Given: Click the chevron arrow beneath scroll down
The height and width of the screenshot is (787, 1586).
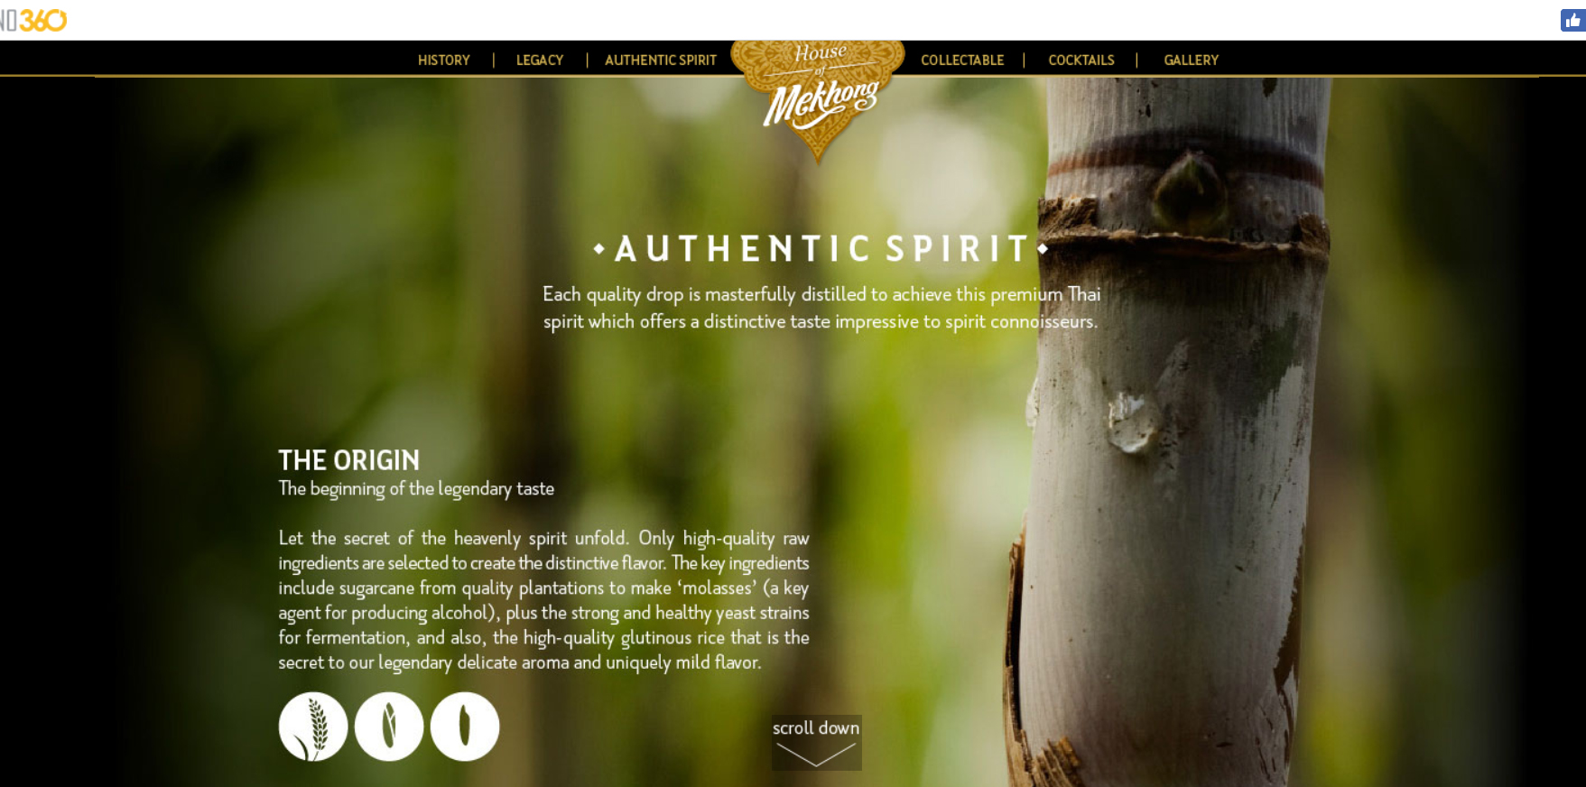Looking at the screenshot, I should [x=816, y=755].
